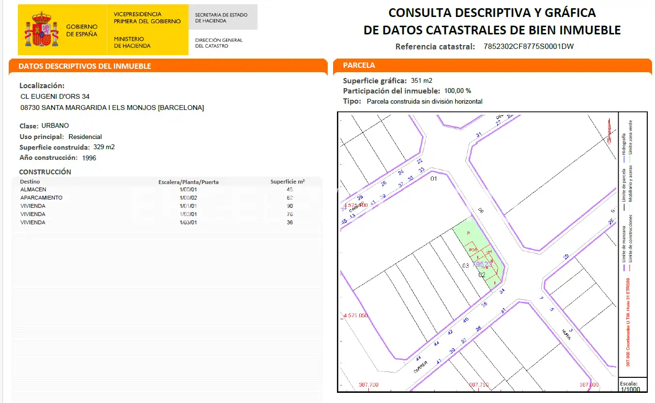Click the Localización label

42,85
